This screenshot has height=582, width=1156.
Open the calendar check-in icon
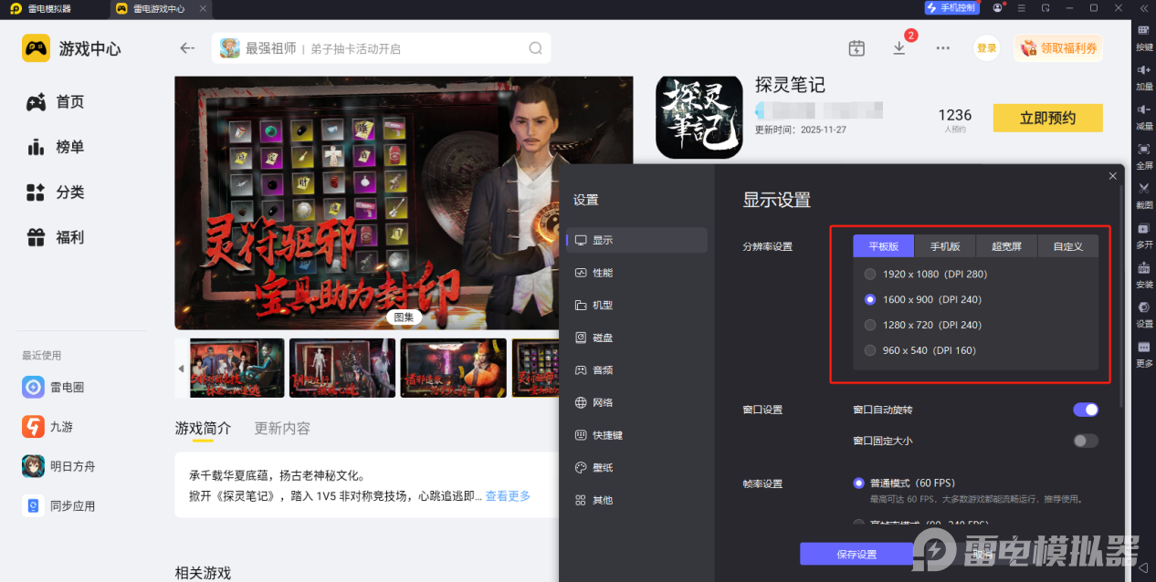click(x=856, y=48)
